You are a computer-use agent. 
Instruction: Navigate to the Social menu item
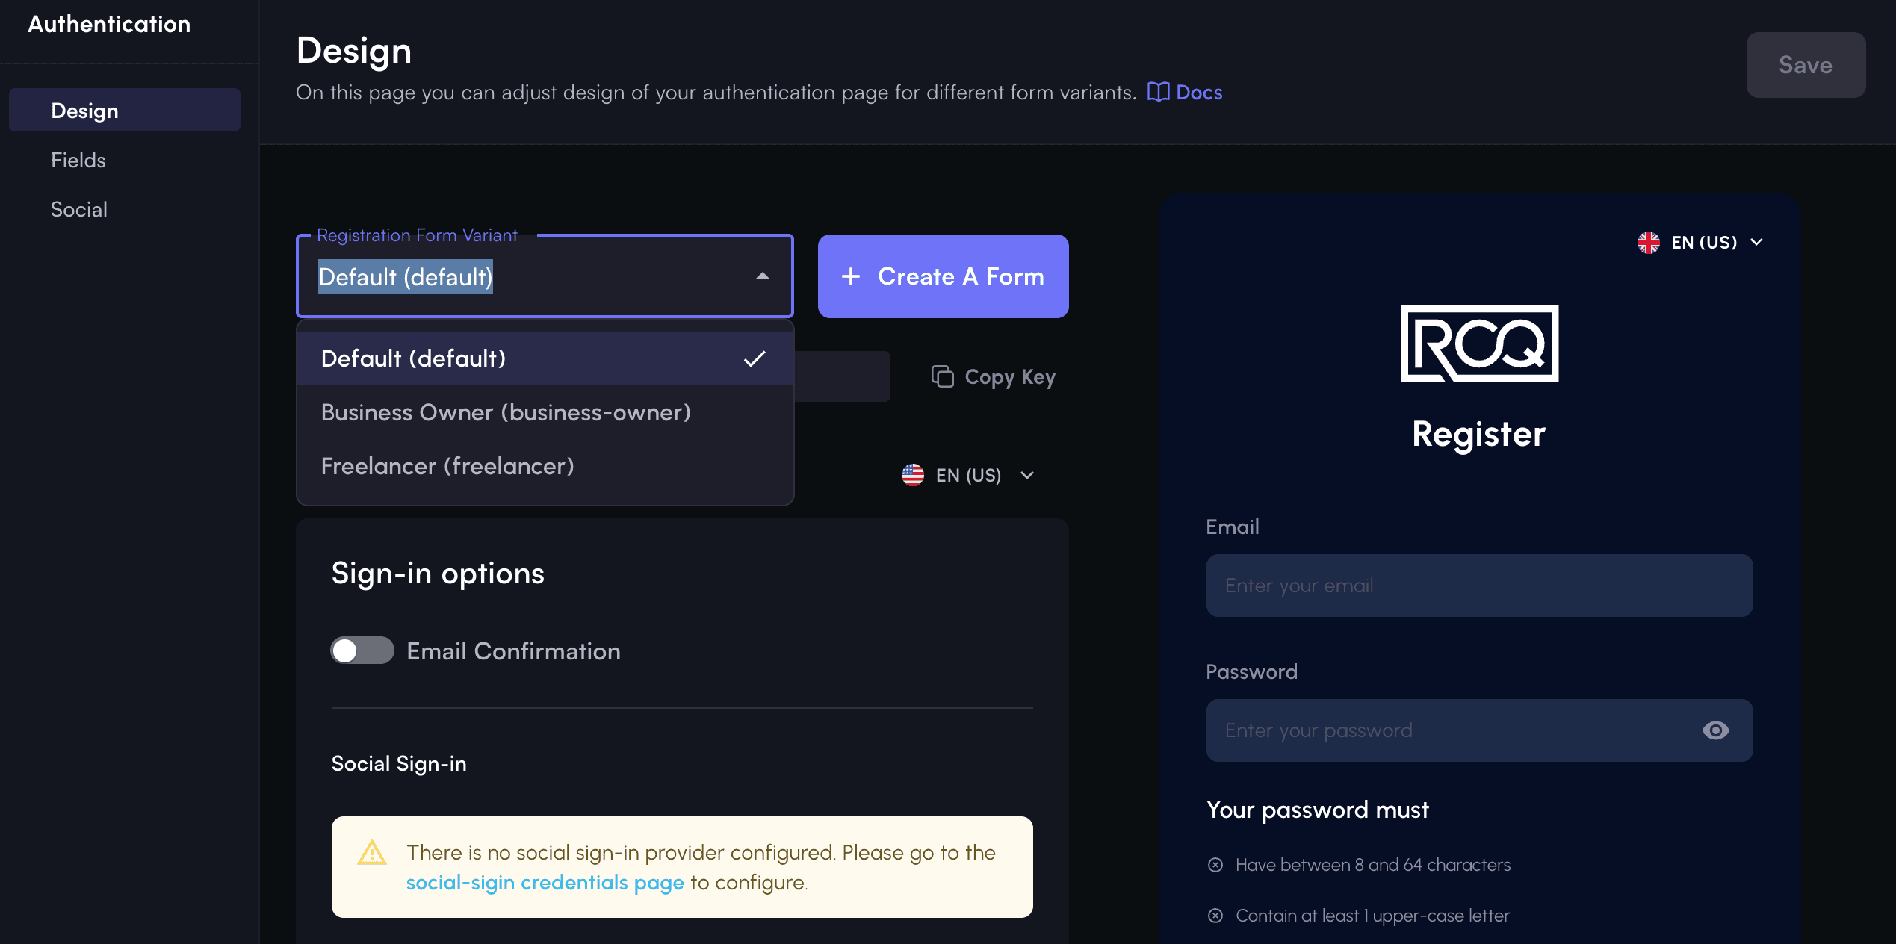click(x=78, y=209)
